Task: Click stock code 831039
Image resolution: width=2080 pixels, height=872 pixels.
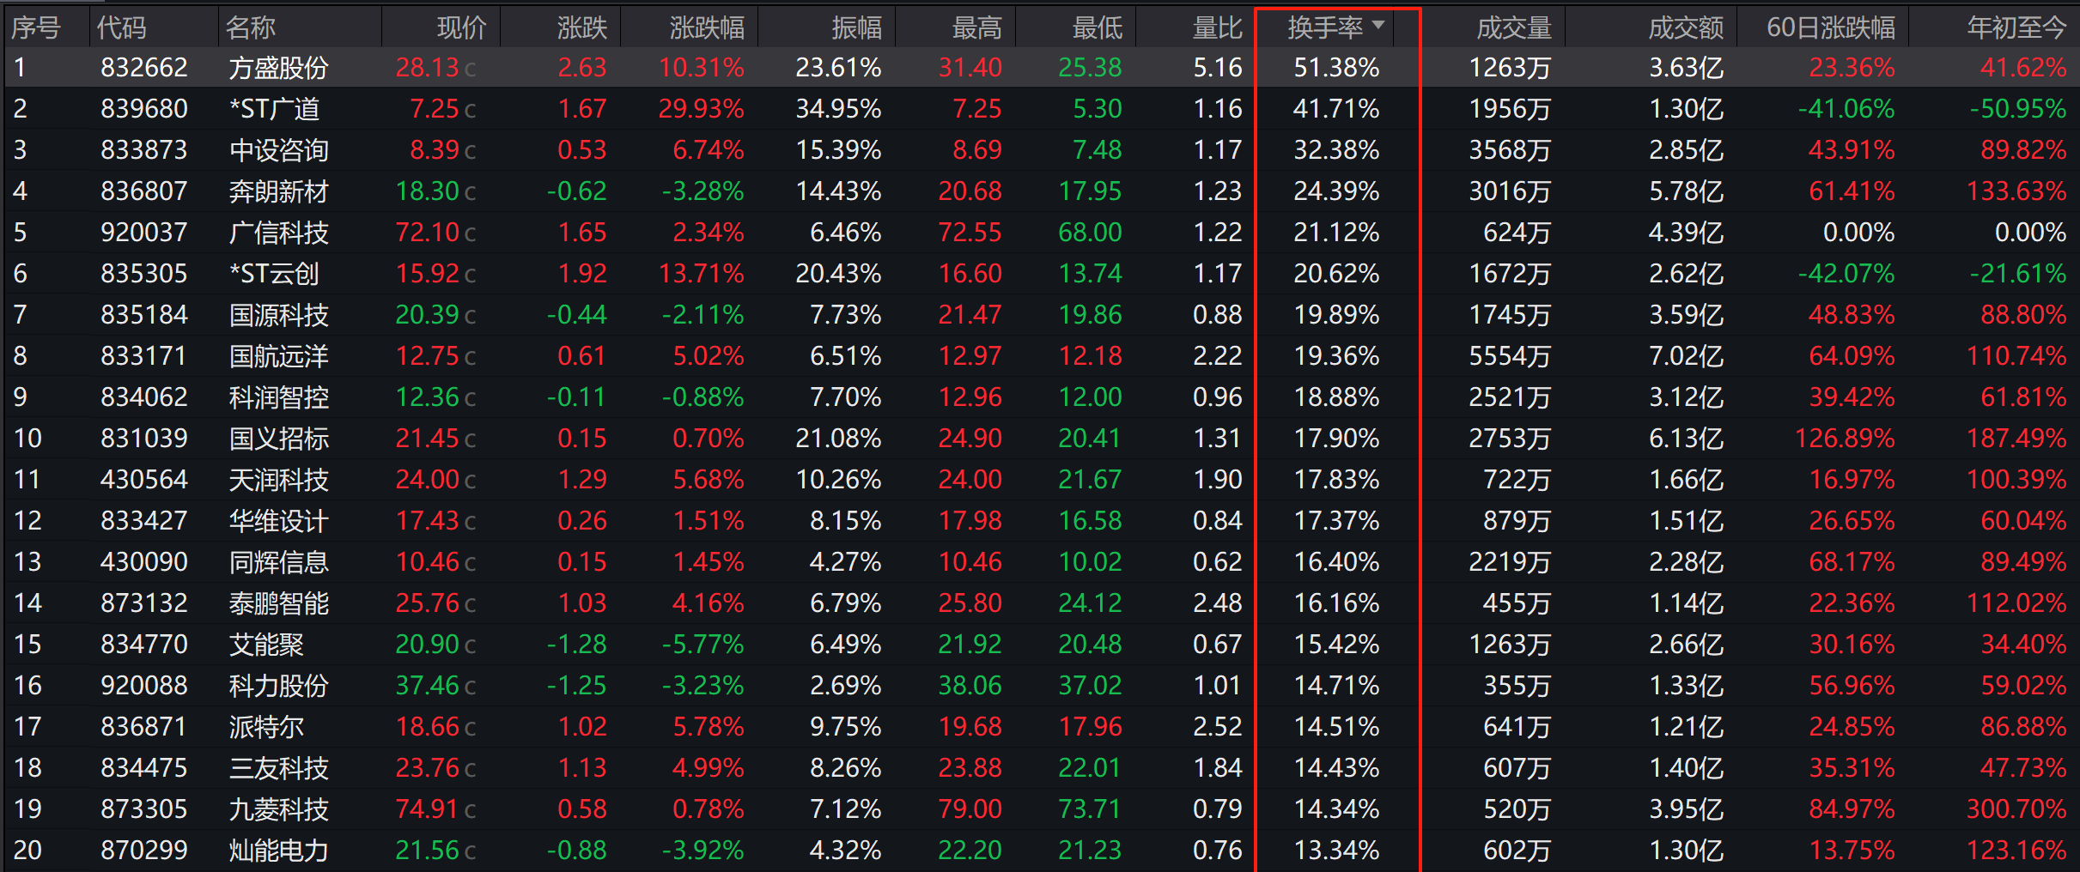Action: [144, 439]
